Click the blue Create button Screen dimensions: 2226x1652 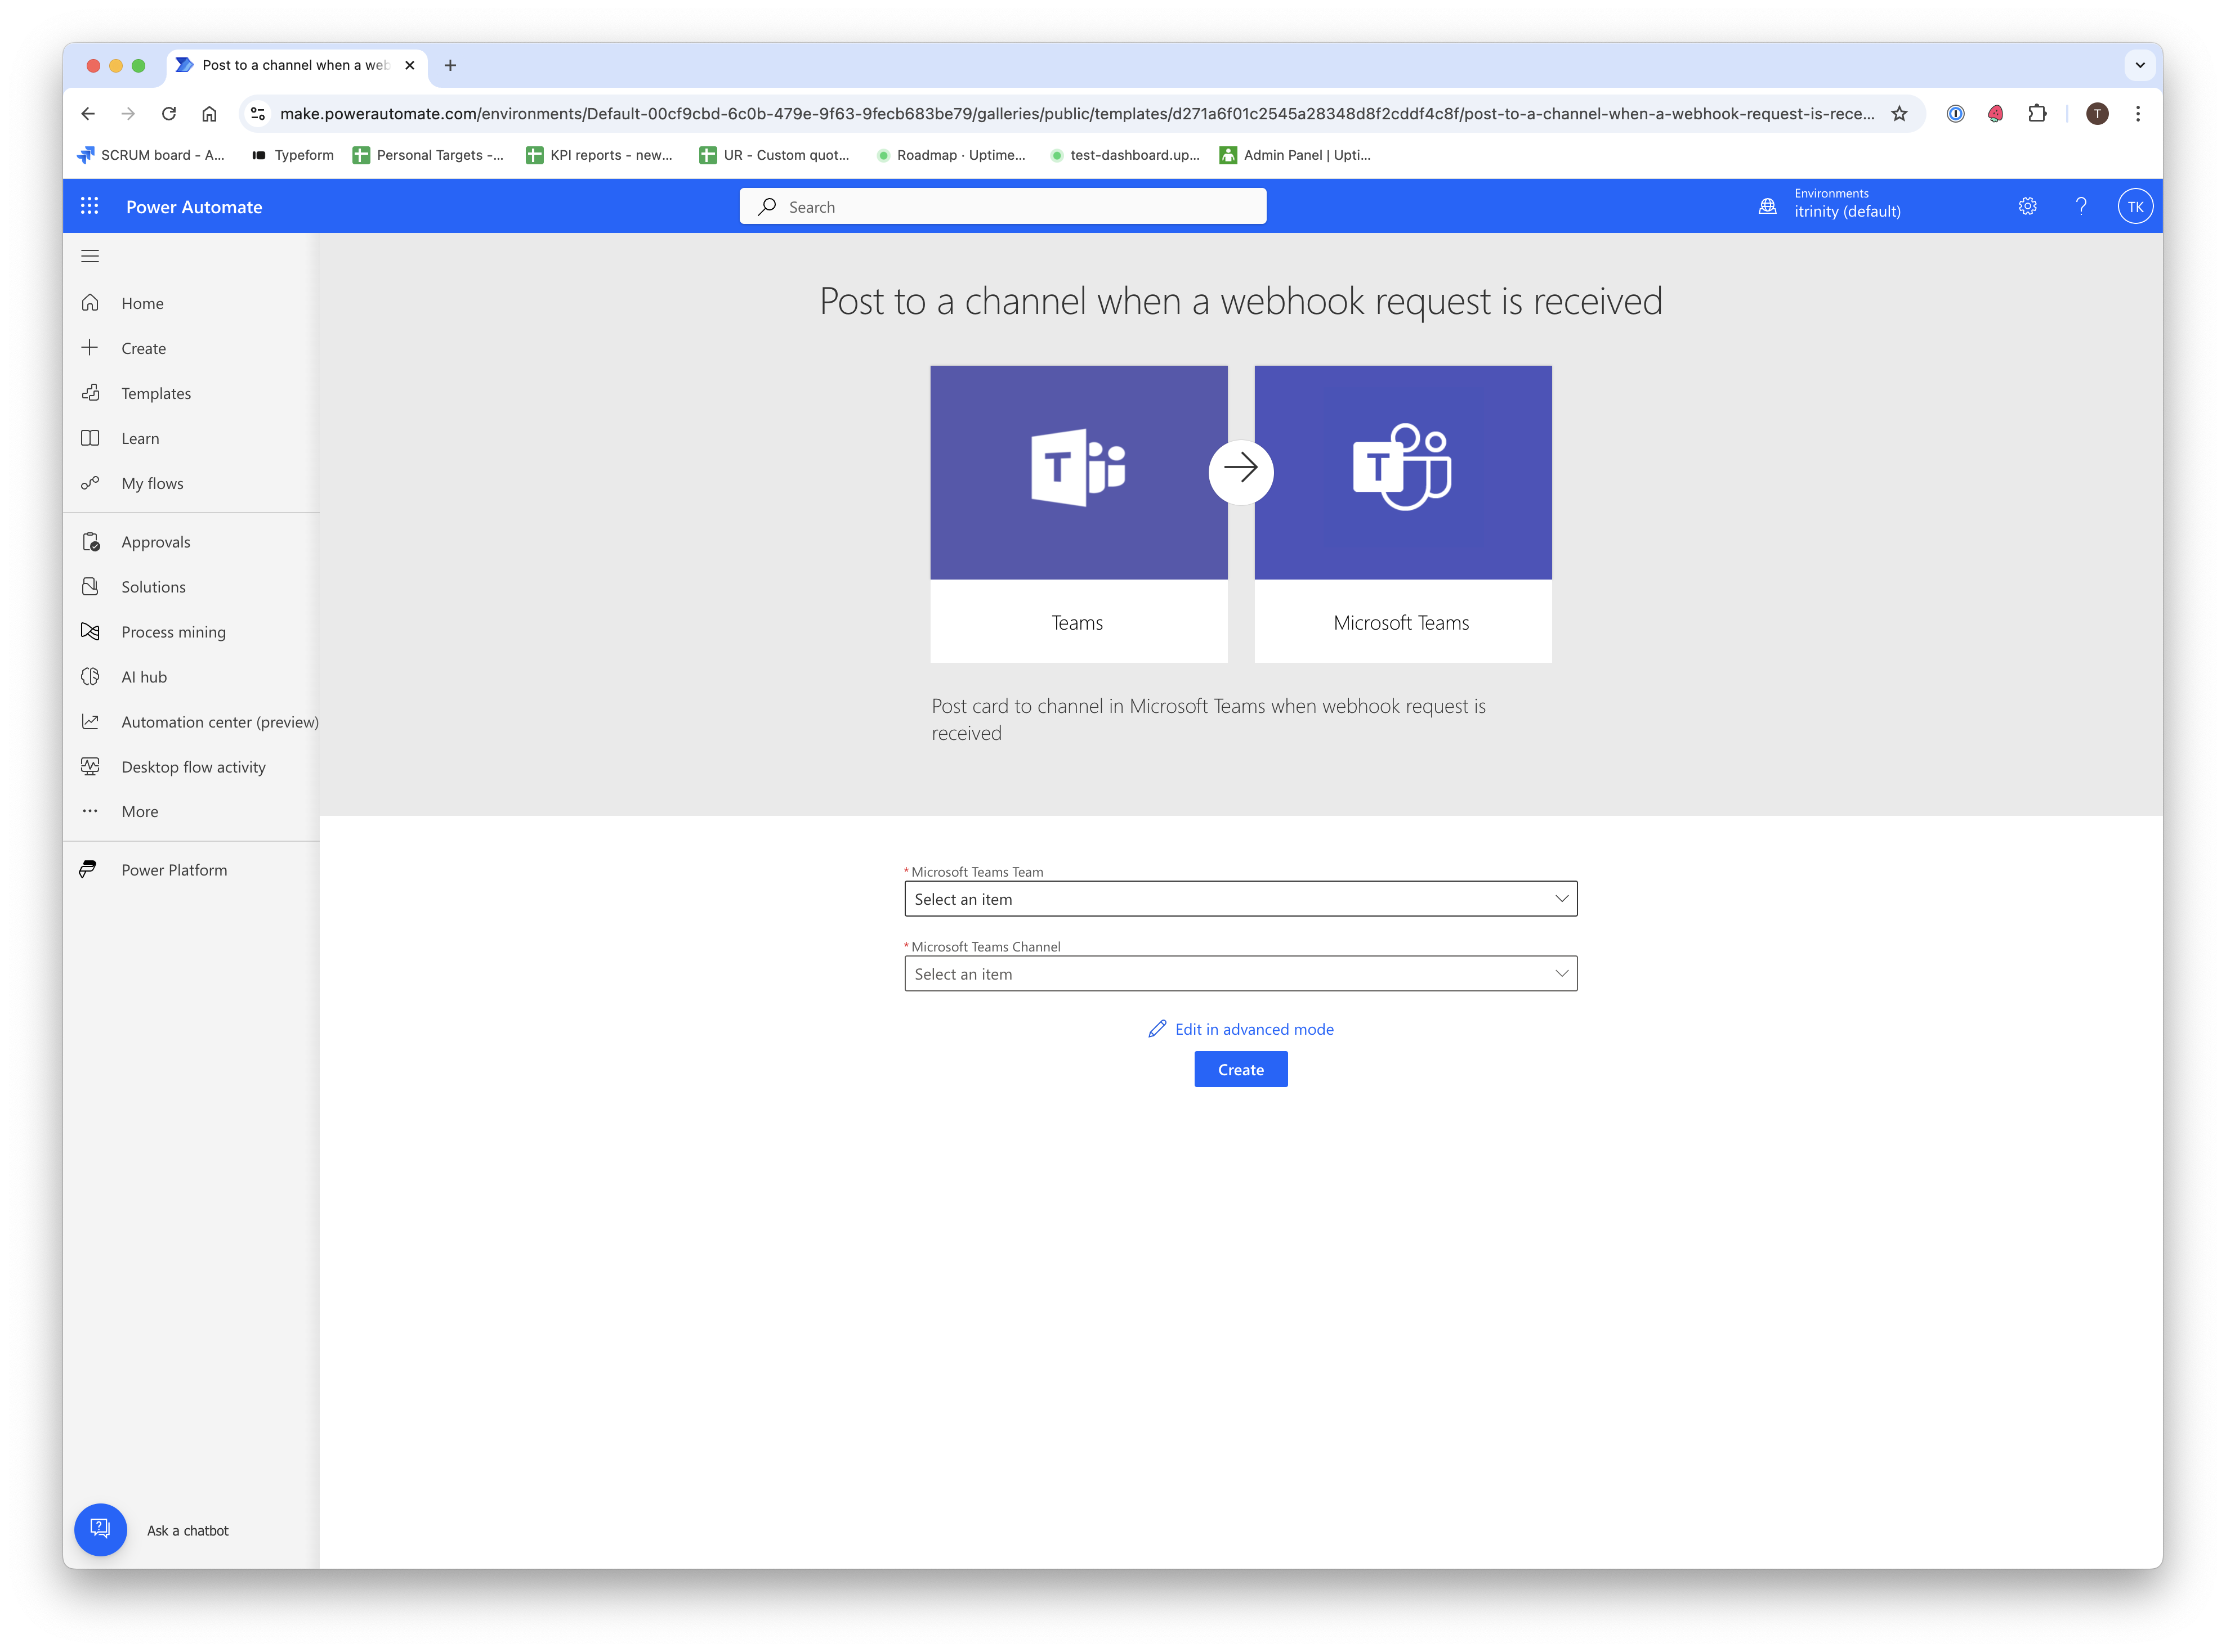pyautogui.click(x=1241, y=1069)
